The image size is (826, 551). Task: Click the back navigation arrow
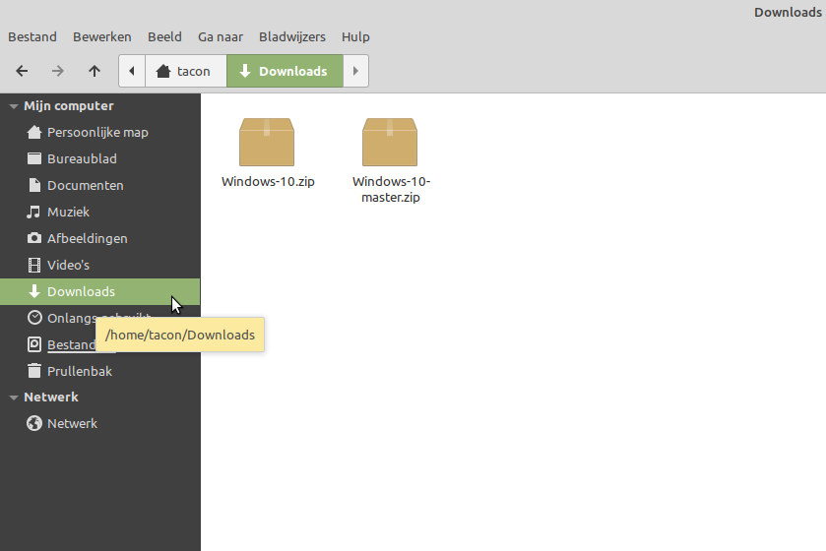click(x=22, y=71)
